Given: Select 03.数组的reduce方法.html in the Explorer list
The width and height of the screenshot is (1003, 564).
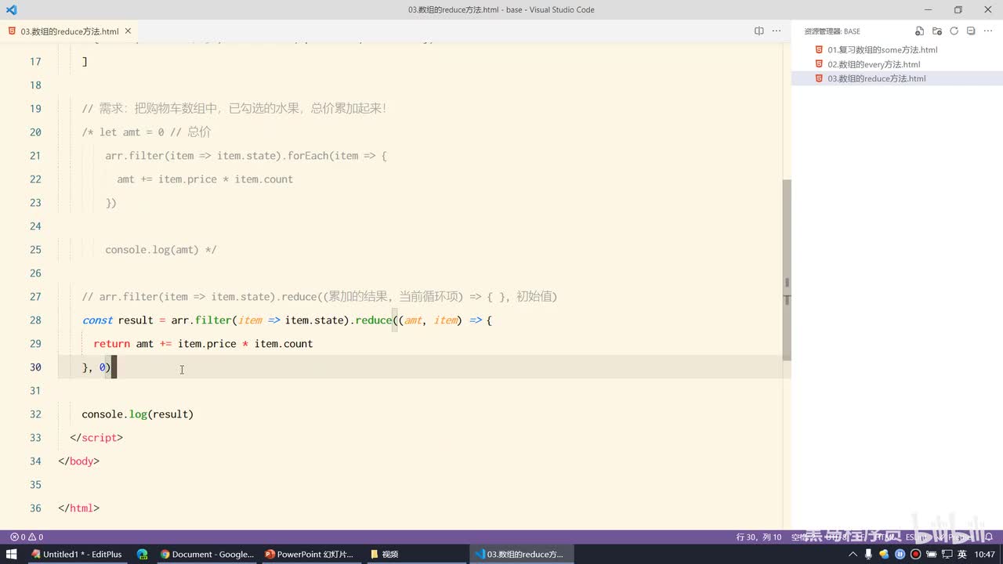Looking at the screenshot, I should (x=897, y=78).
